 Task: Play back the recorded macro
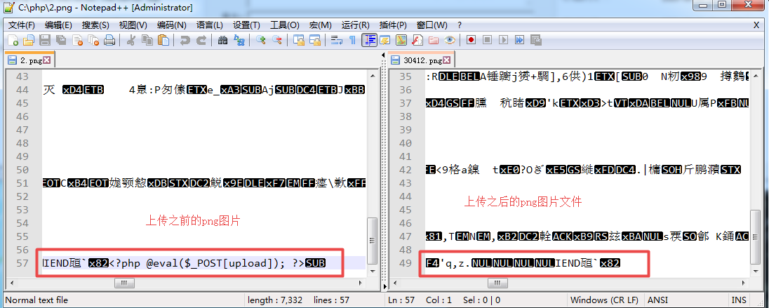coord(503,40)
